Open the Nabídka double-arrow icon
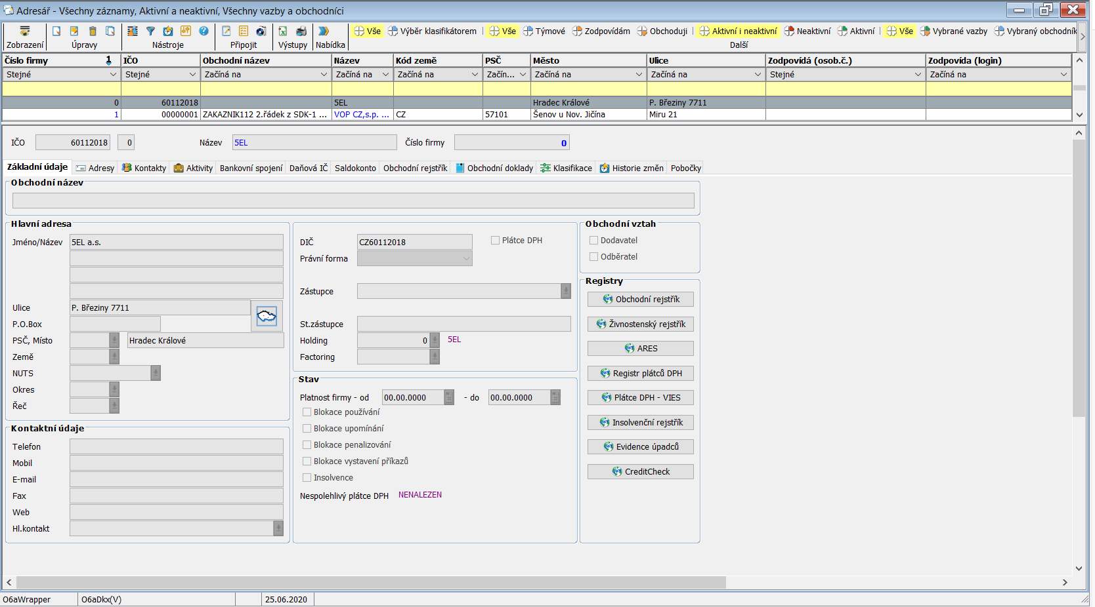Viewport: 1095px width, 607px height. tap(324, 31)
